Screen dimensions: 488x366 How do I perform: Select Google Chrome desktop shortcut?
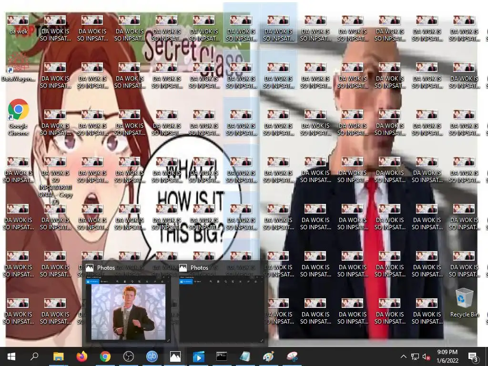(19, 118)
